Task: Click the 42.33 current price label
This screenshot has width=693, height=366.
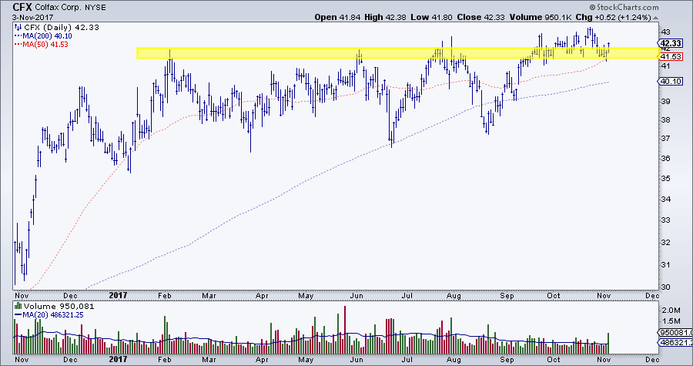Action: tap(671, 44)
